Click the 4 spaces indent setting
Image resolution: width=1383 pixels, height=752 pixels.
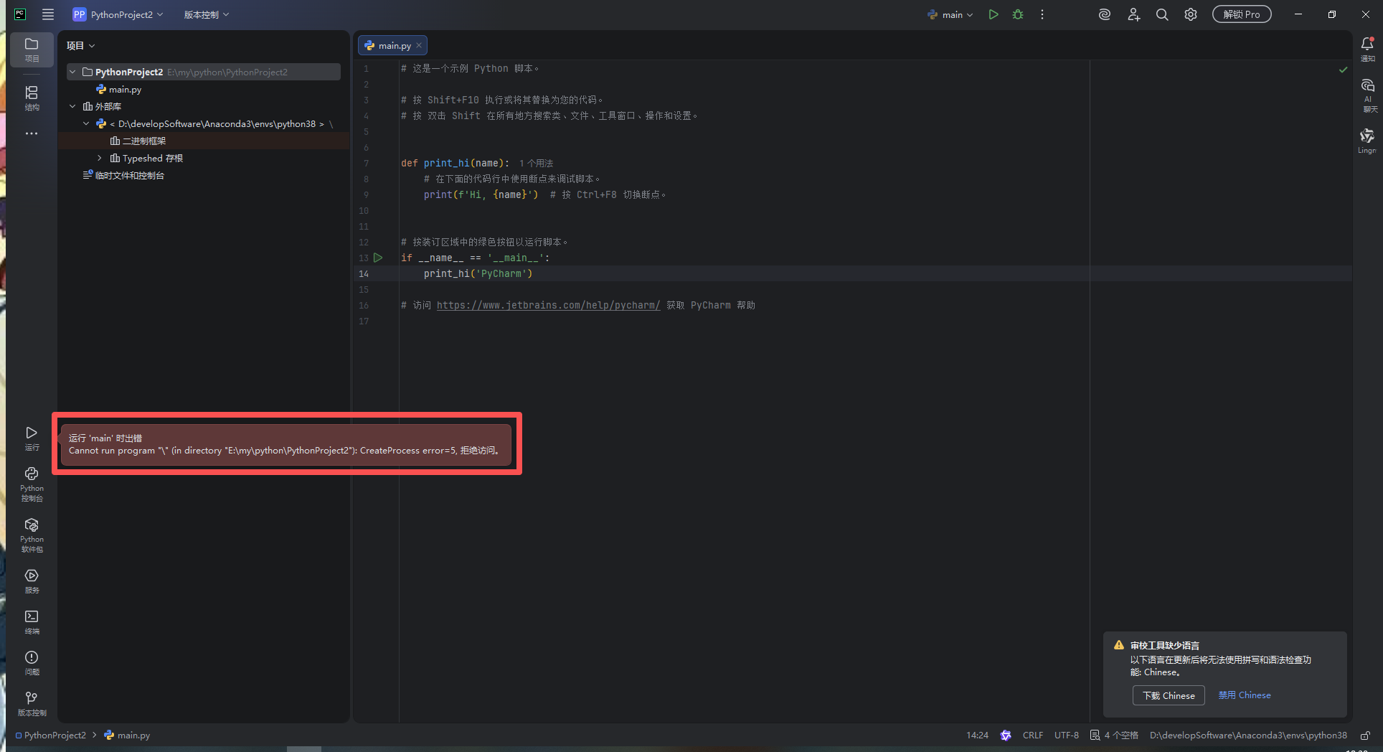point(1115,735)
